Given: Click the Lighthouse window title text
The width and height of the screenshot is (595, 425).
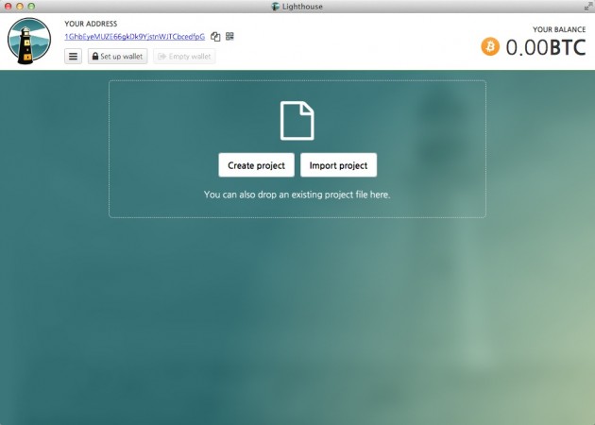Looking at the screenshot, I should 303,7.
